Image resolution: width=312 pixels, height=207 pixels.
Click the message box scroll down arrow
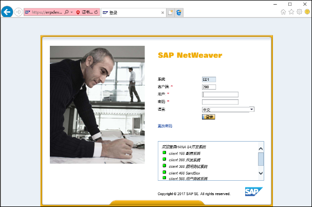click(261, 173)
